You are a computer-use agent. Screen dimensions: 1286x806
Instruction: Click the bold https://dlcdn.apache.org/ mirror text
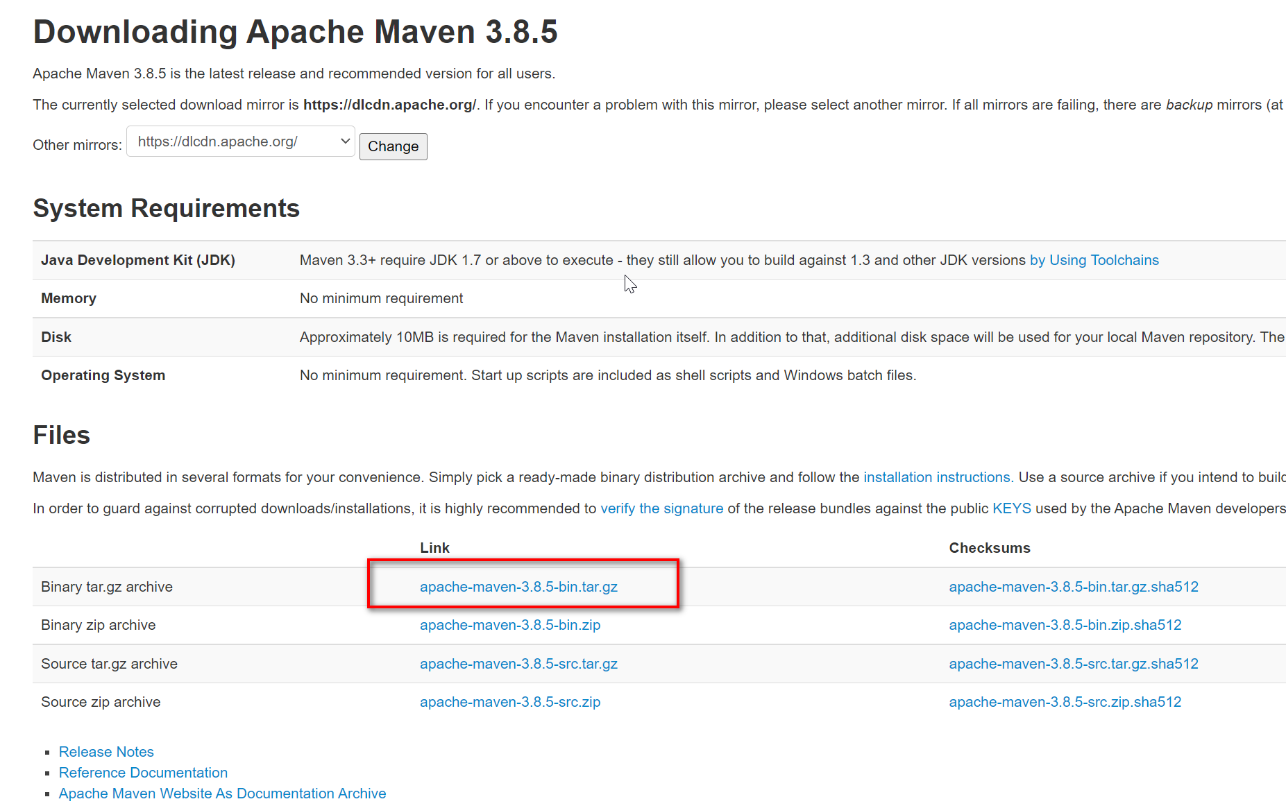389,105
